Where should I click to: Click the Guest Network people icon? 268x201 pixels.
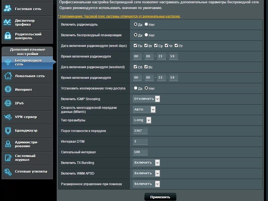[x=8, y=8]
